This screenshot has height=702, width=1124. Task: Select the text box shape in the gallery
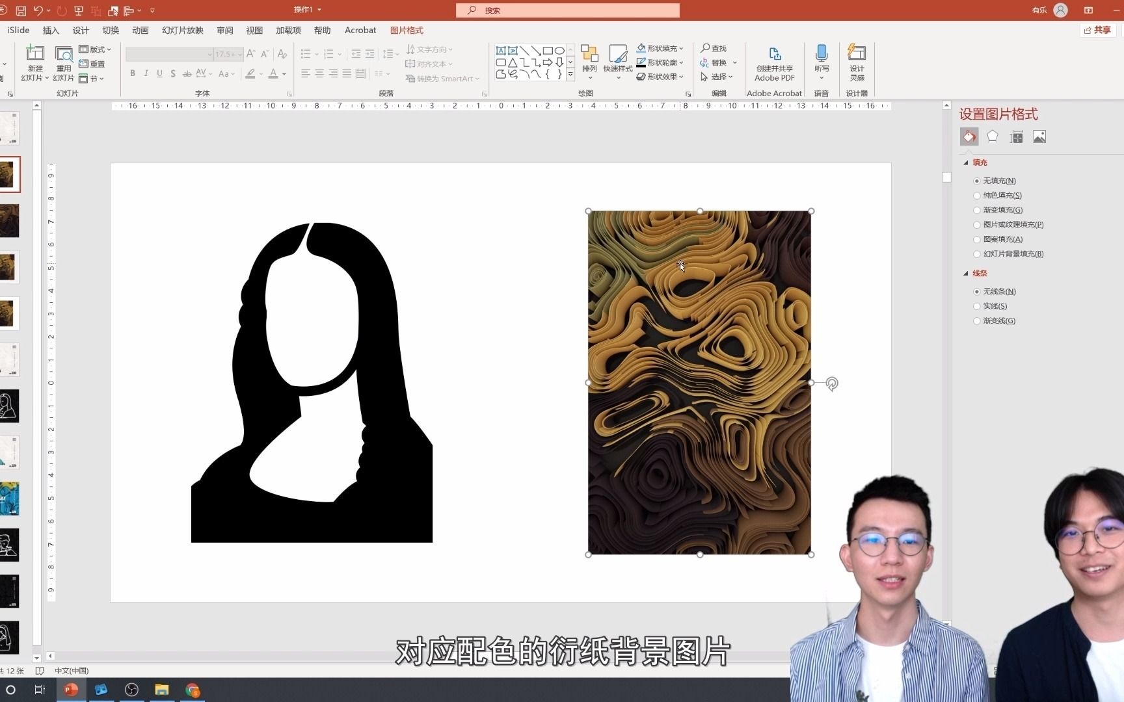click(x=501, y=51)
